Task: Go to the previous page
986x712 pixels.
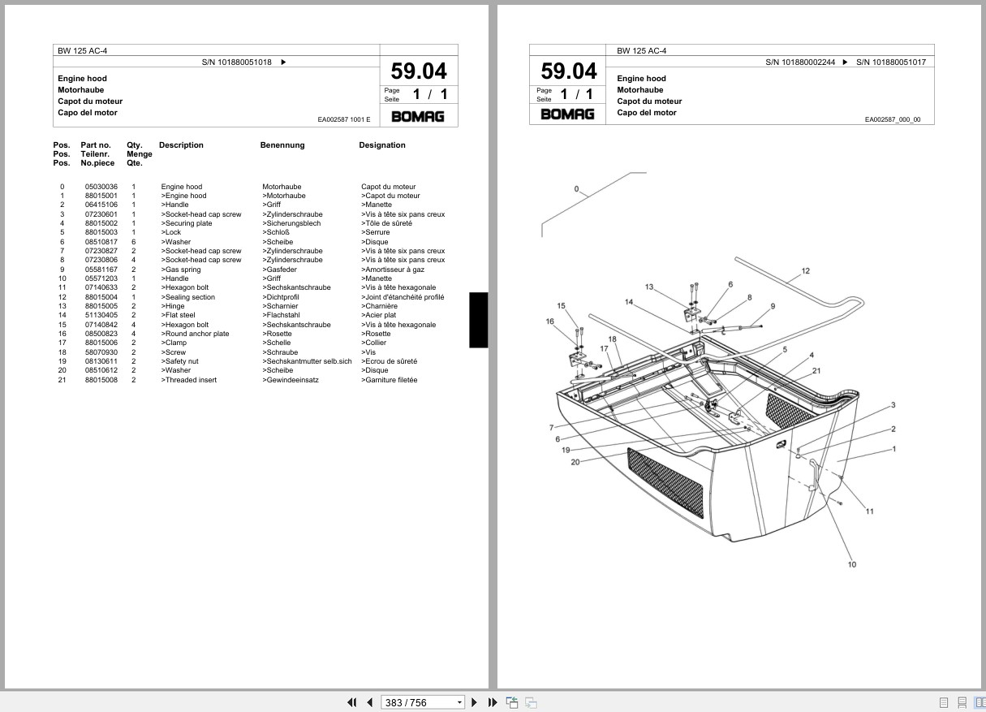Action: tap(369, 702)
